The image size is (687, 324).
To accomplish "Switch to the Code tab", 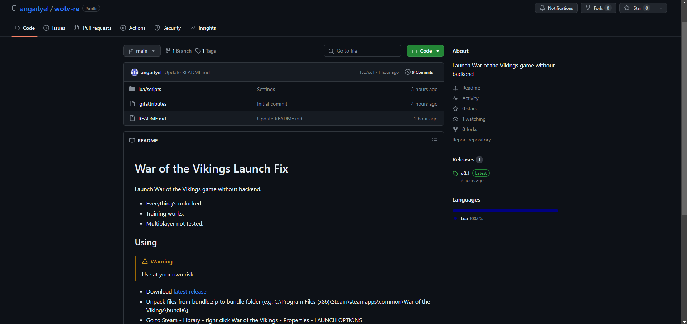I will 24,28.
